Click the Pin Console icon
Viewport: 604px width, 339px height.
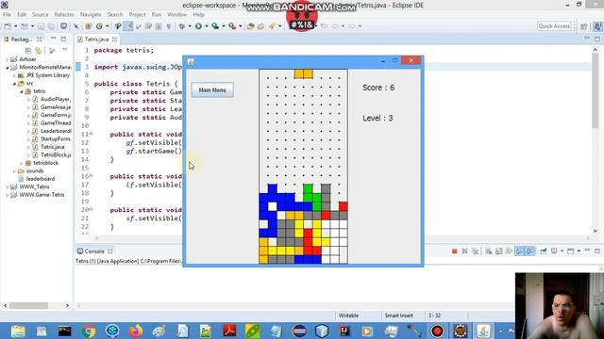click(x=544, y=251)
